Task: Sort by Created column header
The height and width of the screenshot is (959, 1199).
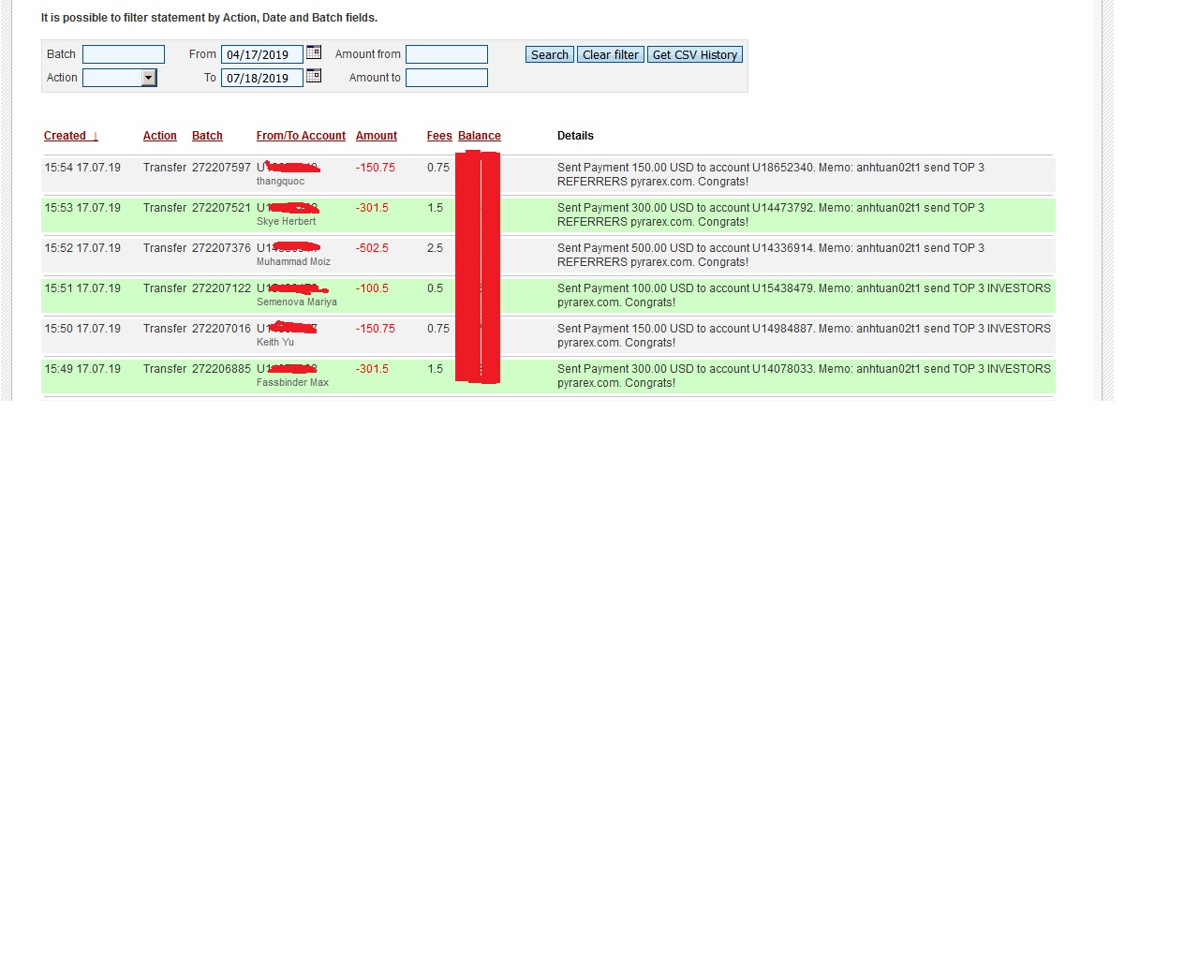Action: pyautogui.click(x=71, y=136)
